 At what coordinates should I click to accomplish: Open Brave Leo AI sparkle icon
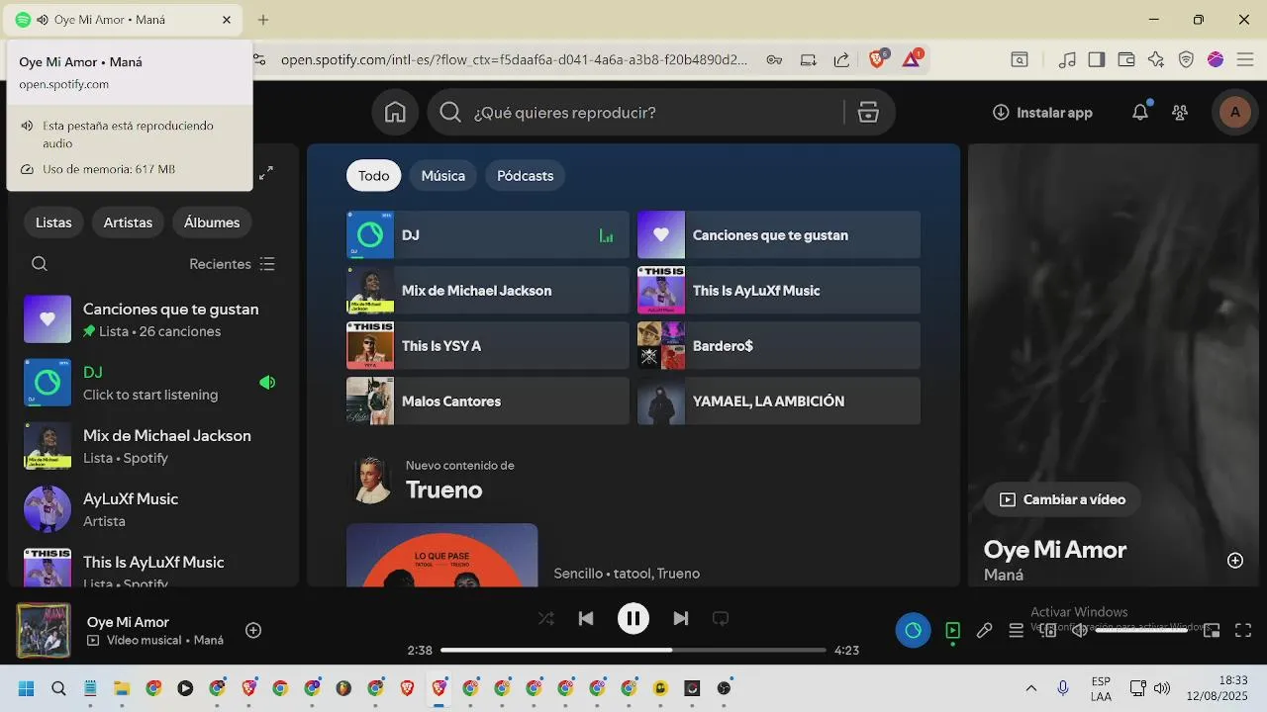[x=1156, y=59]
